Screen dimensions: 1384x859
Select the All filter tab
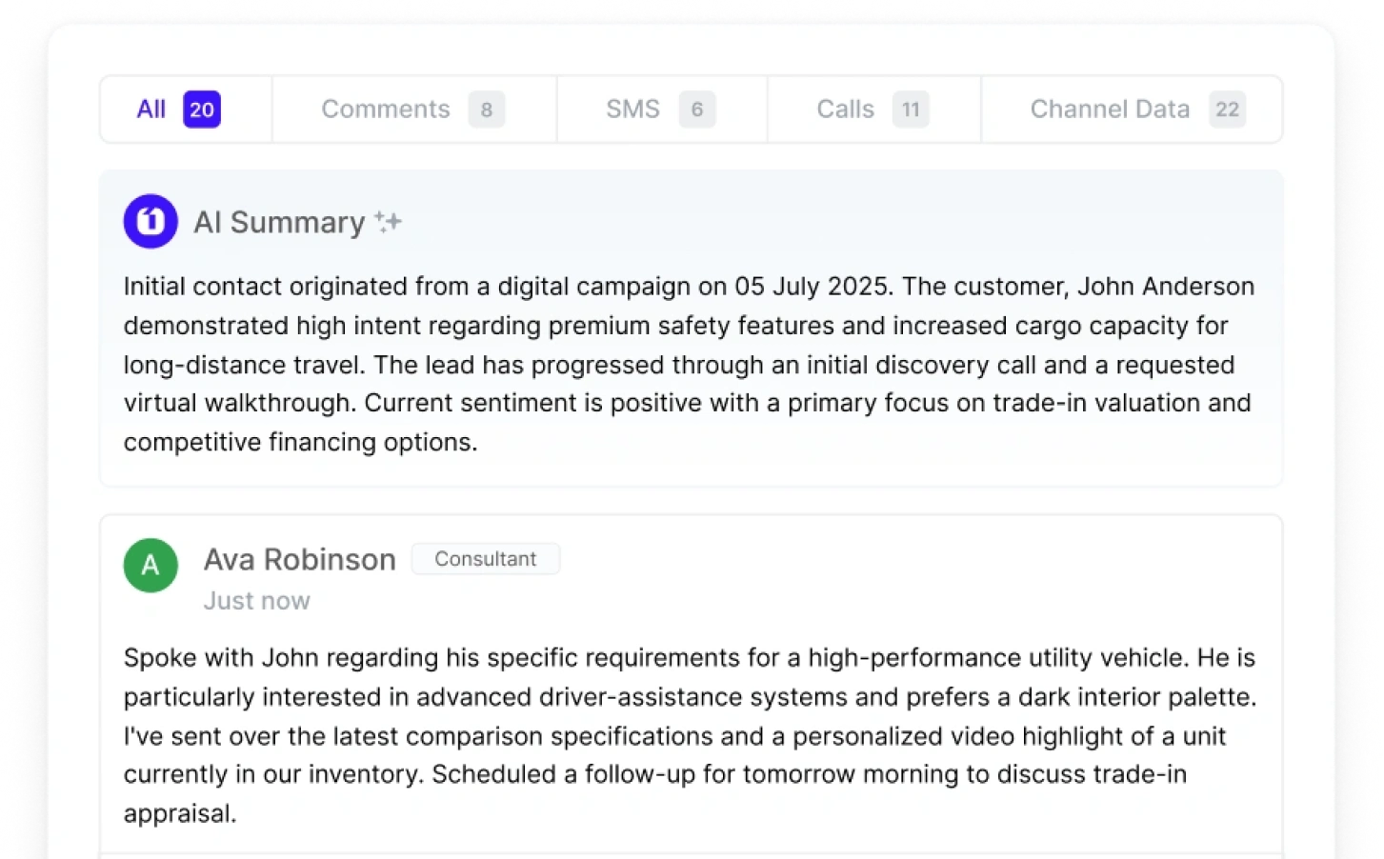coord(150,109)
